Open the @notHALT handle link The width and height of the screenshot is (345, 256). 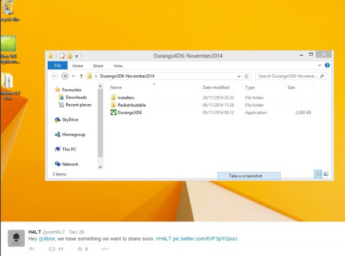pos(53,232)
